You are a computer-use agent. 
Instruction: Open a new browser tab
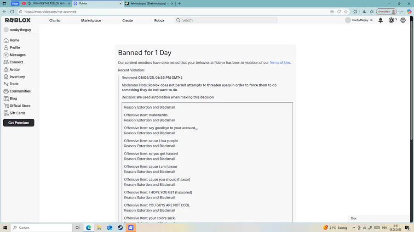click(x=179, y=3)
